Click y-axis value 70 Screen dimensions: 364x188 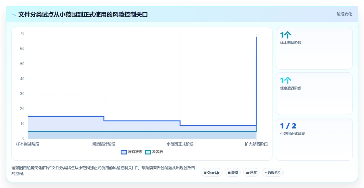click(22, 34)
